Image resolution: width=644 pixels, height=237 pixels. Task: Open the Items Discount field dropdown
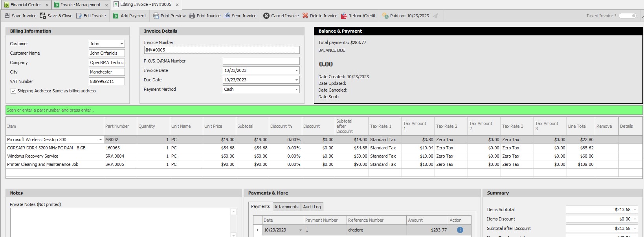pos(635,219)
